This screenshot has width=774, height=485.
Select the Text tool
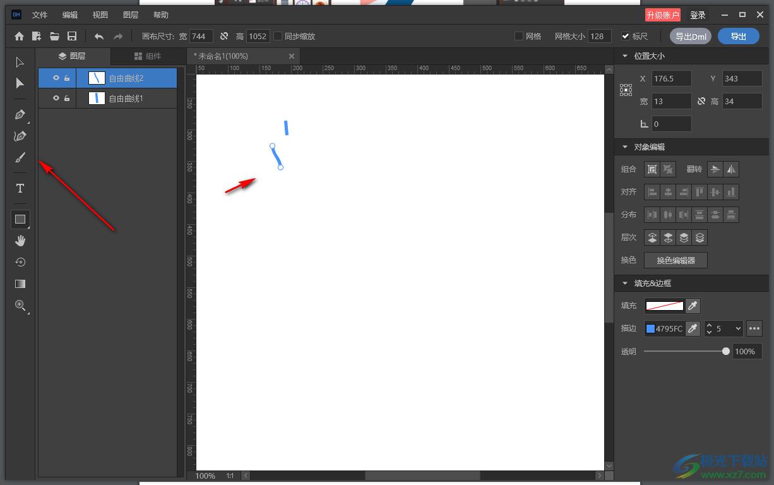(x=20, y=188)
